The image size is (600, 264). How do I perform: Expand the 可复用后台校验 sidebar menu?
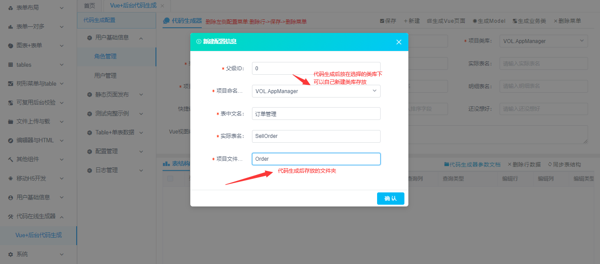click(62, 102)
